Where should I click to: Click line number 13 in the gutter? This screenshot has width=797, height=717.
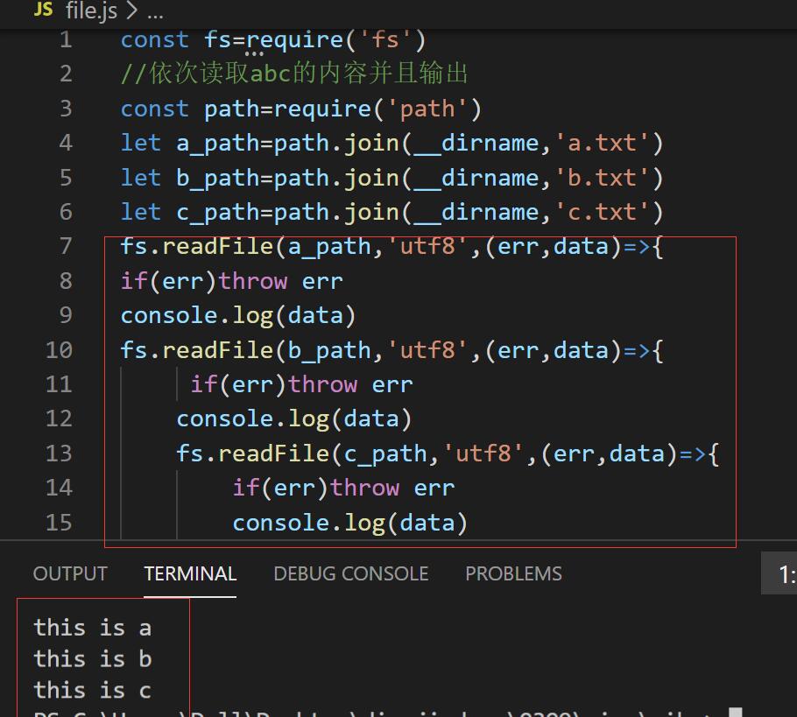[59, 453]
